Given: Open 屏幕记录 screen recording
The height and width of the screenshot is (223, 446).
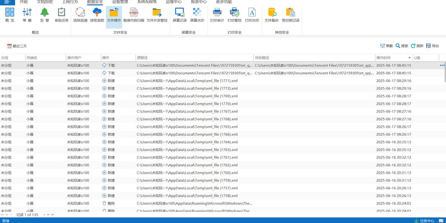Looking at the screenshot, I should [180, 15].
